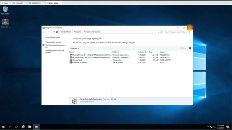The width and height of the screenshot is (232, 130).
Task: Click Programs and Features breadcrumb segment
Action: [92, 32]
